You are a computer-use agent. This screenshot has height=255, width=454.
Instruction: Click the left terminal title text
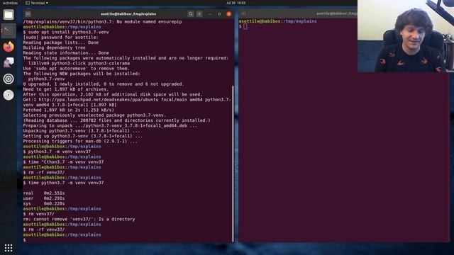tap(128, 14)
